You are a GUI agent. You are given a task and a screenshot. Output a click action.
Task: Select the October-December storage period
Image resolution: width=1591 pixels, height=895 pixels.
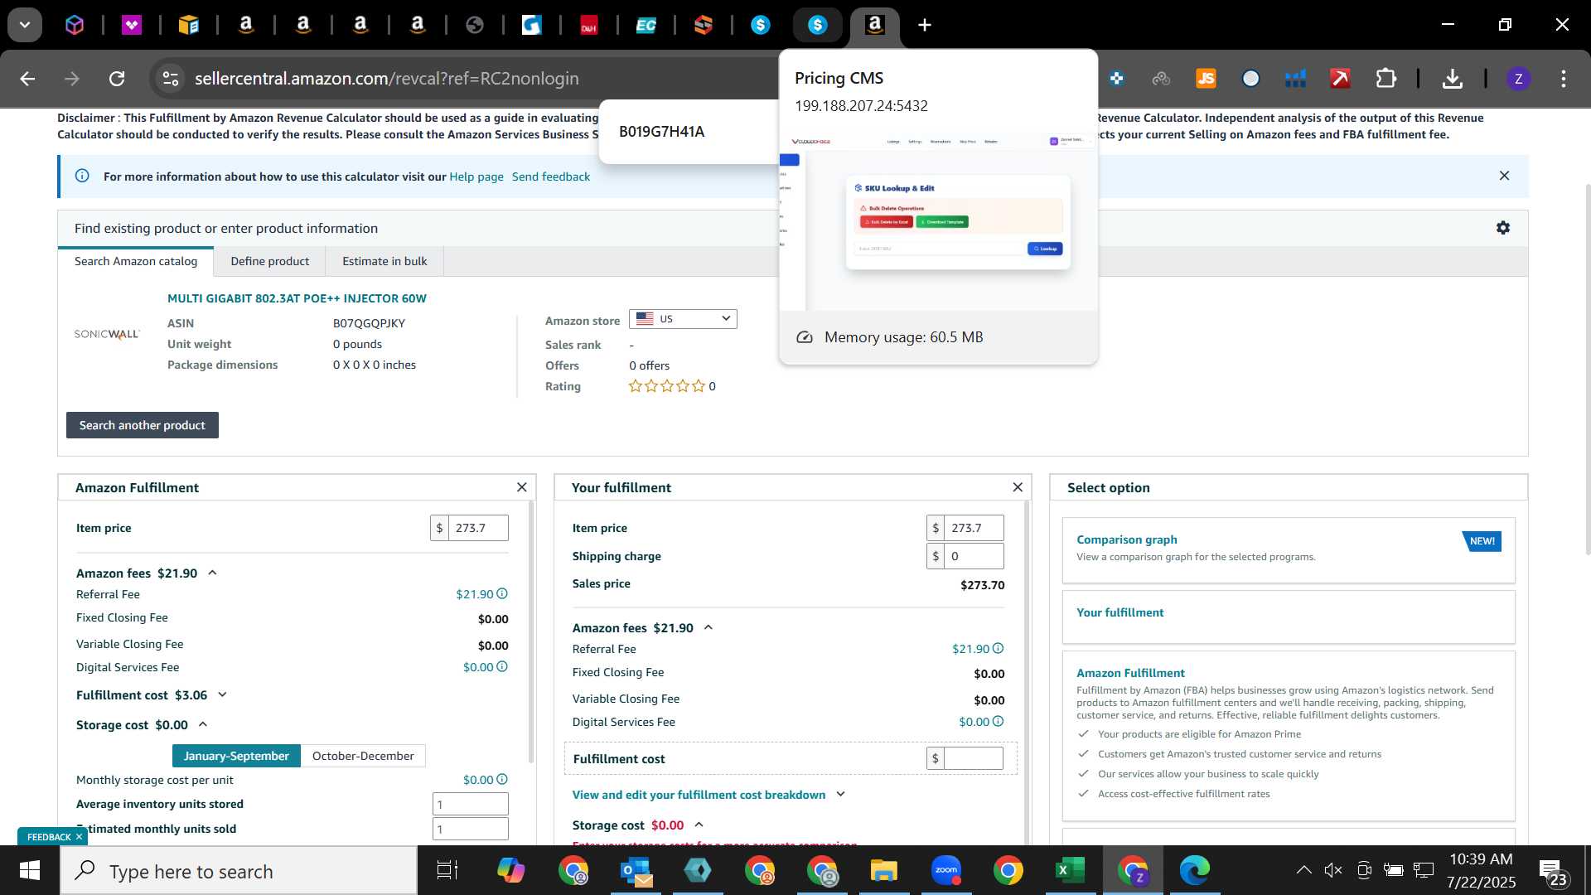point(363,756)
